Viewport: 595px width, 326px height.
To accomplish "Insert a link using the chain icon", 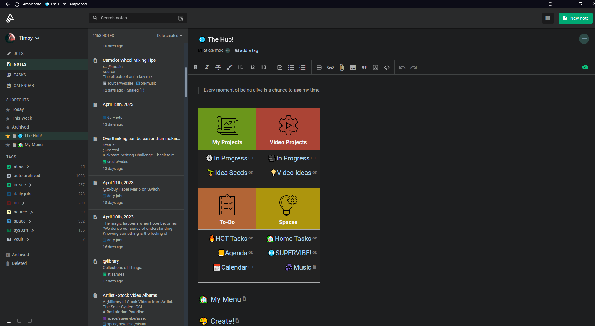I will click(x=330, y=67).
